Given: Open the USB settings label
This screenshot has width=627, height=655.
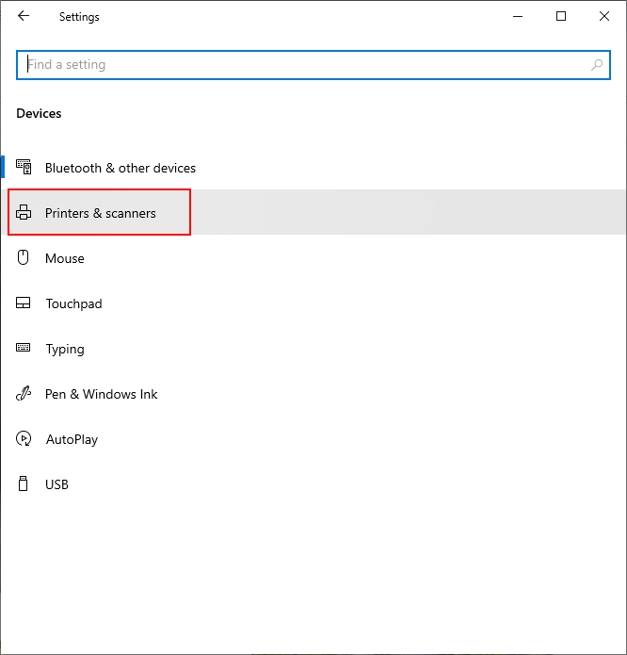Looking at the screenshot, I should [56, 484].
